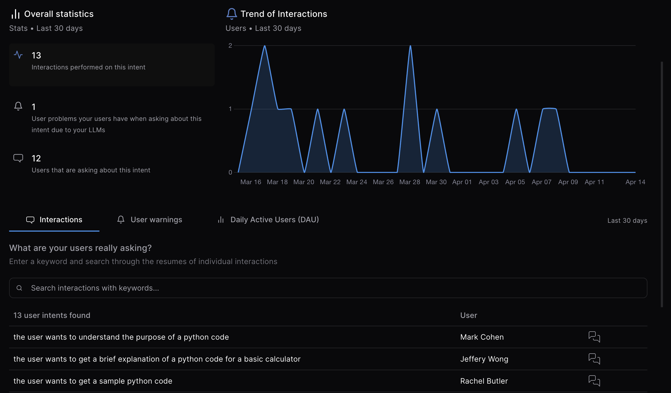671x393 pixels.
Task: Click the bar chart icon beside Overall statistics
Action: tap(16, 14)
